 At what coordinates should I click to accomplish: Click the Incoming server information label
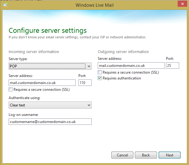tap(34, 52)
